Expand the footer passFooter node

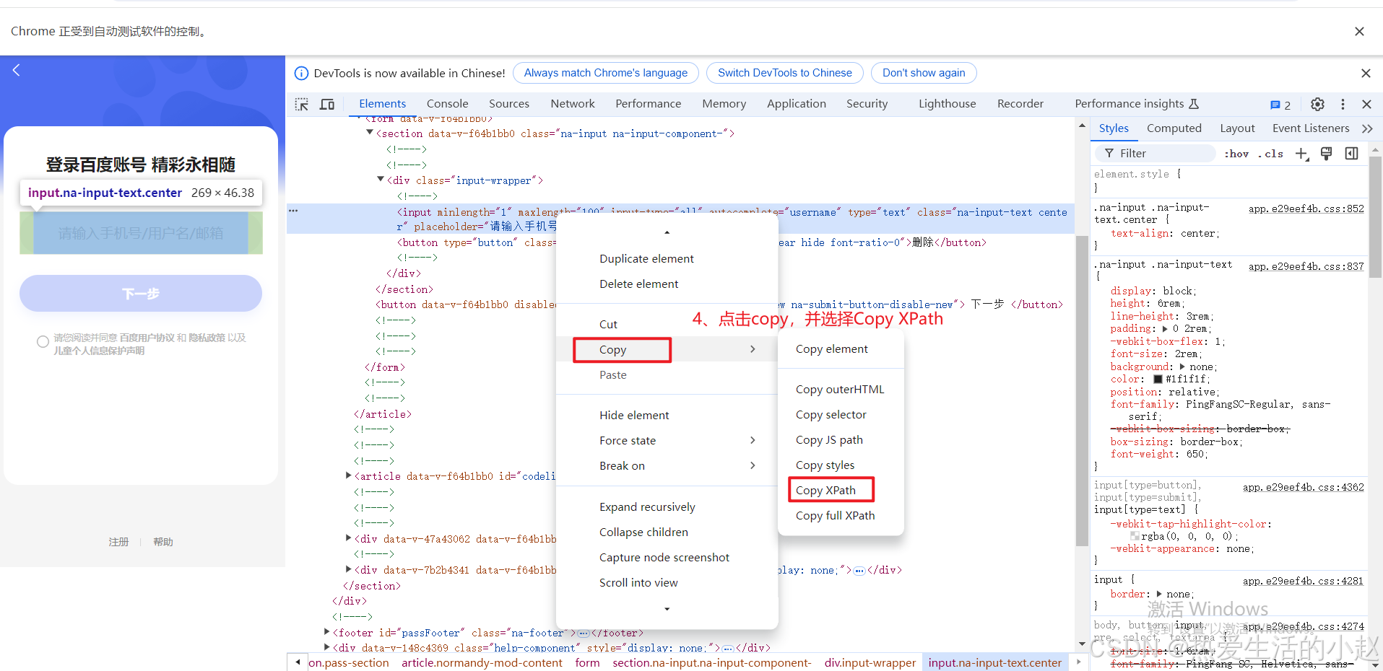point(326,632)
